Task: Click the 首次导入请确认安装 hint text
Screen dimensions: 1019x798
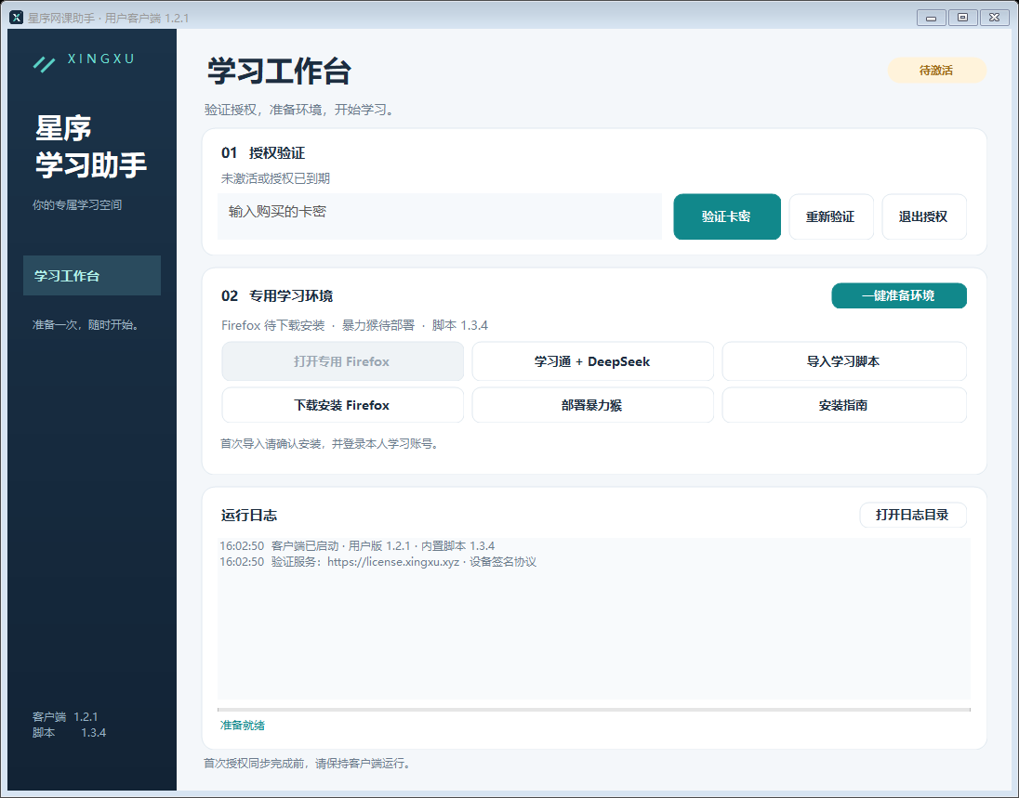Action: tap(330, 444)
